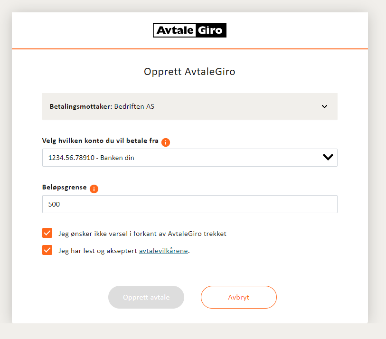
Task: Open the Beløpsgrense info tooltip icon
Action: click(x=94, y=189)
